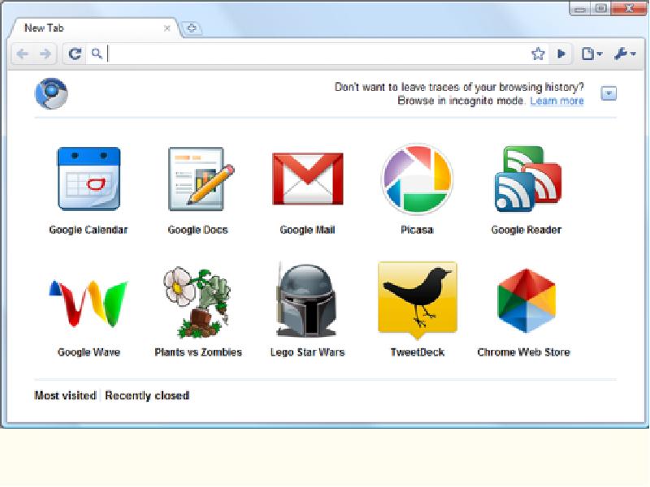Launch the Picasa app icon
The height and width of the screenshot is (487, 650).
click(417, 179)
